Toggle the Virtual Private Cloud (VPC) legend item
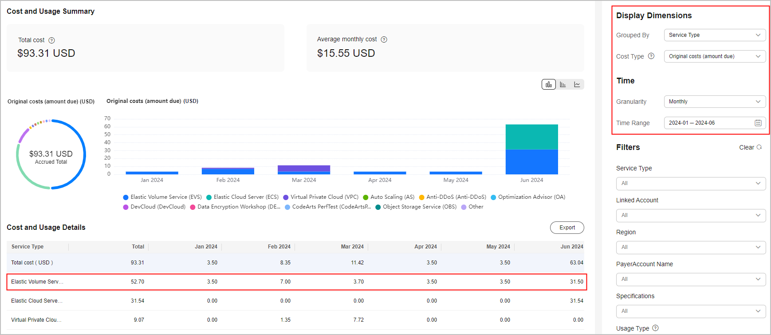 pyautogui.click(x=321, y=197)
